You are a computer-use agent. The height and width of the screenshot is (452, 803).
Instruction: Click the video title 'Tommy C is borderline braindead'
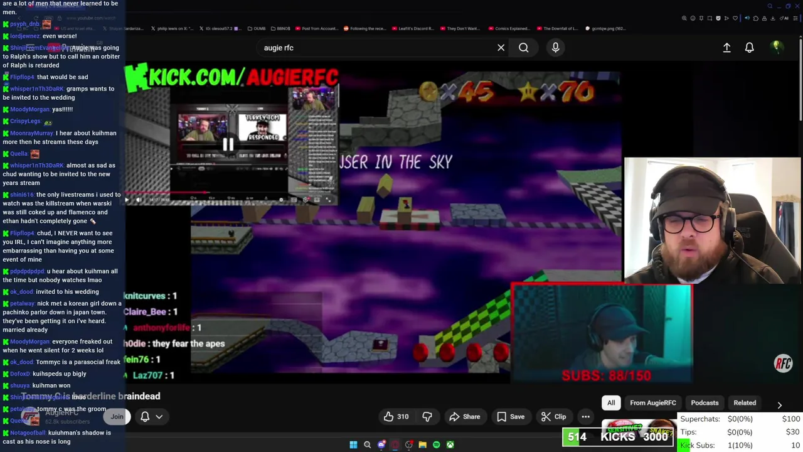tap(91, 396)
